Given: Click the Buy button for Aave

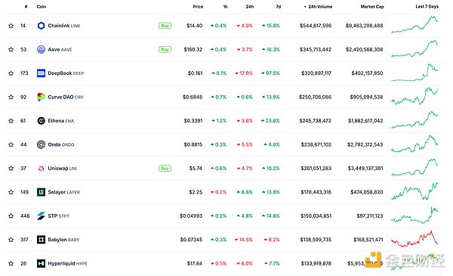Looking at the screenshot, I should click(165, 49).
